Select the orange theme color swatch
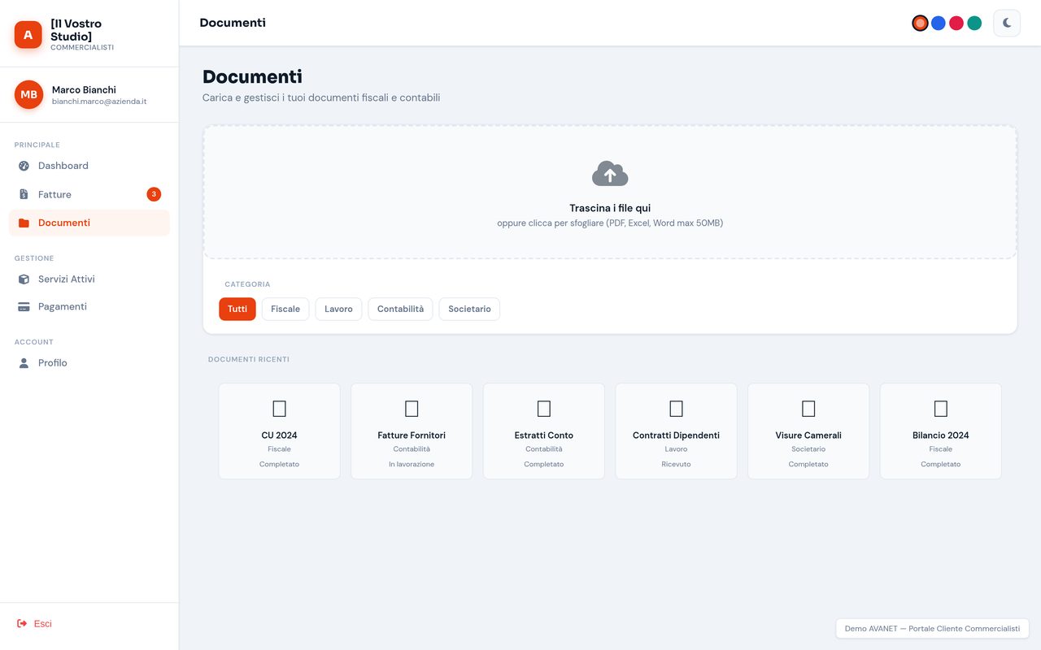 tap(920, 23)
